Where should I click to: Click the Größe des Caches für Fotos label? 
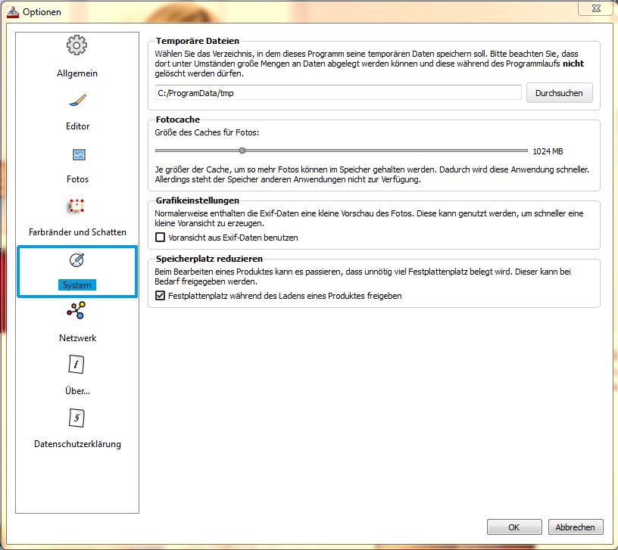pos(207,132)
